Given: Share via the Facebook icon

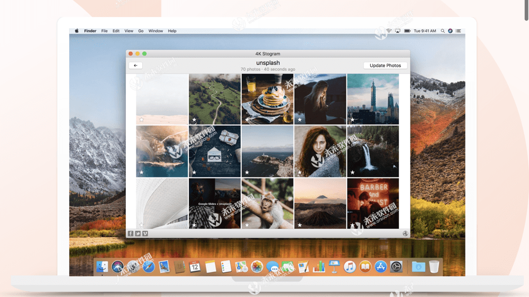Looking at the screenshot, I should (131, 233).
